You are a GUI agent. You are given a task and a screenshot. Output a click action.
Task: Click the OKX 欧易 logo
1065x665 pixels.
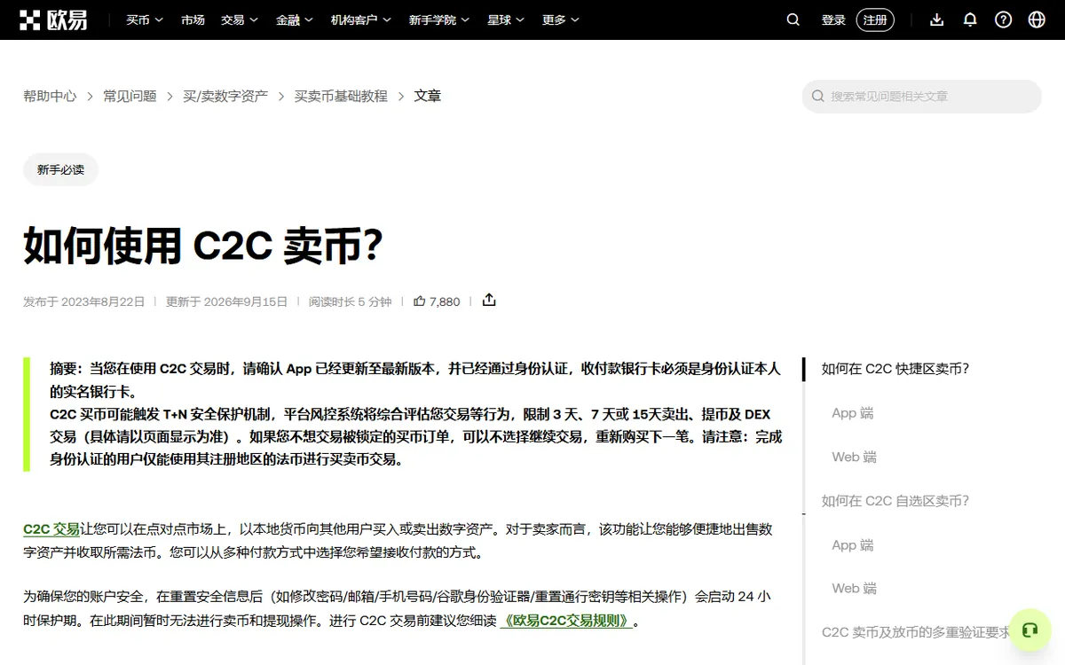pos(55,20)
